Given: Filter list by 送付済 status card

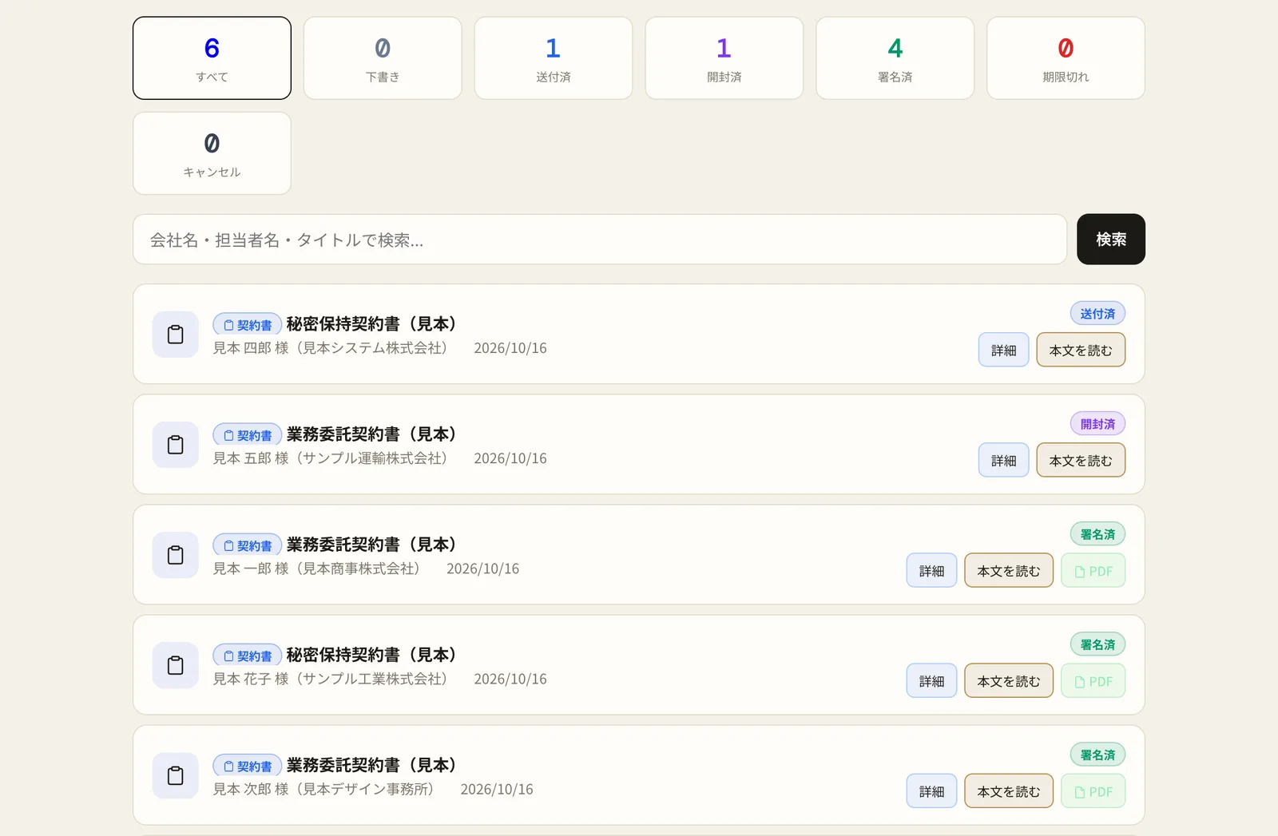Looking at the screenshot, I should pyautogui.click(x=554, y=58).
